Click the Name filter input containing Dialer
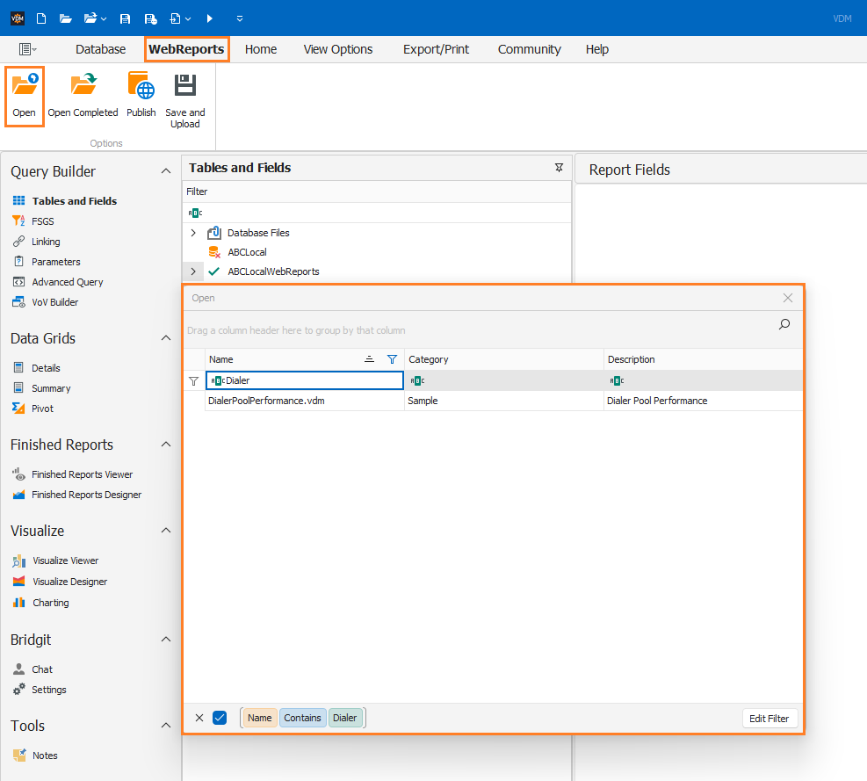 coord(305,380)
